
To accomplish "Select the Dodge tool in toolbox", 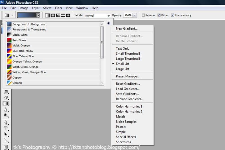I will tap(6, 115).
